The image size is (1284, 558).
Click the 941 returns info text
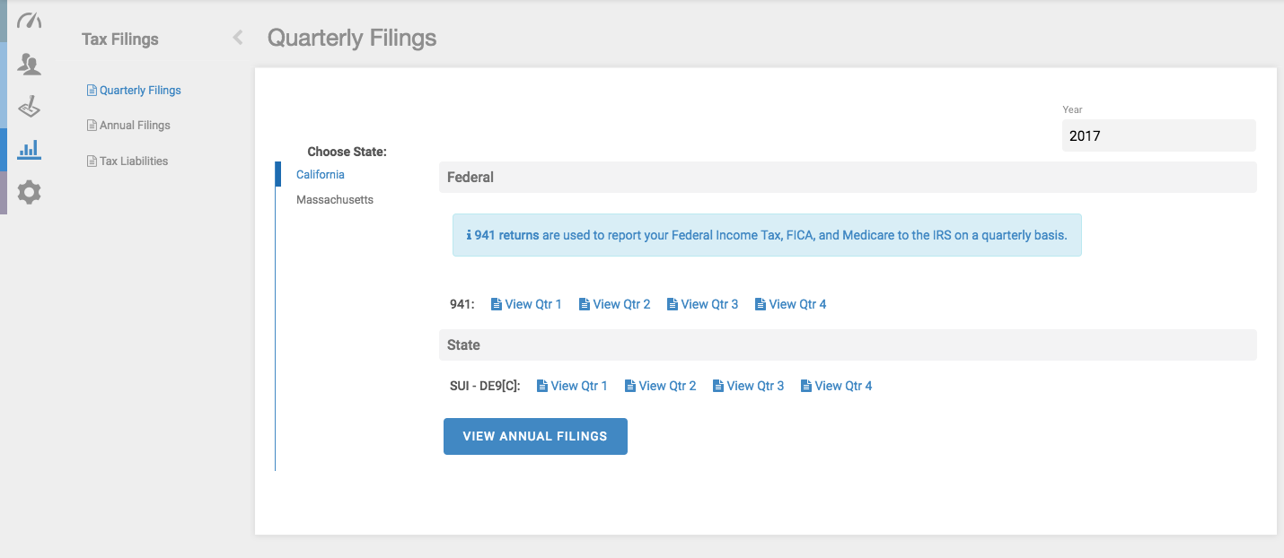[x=767, y=235]
